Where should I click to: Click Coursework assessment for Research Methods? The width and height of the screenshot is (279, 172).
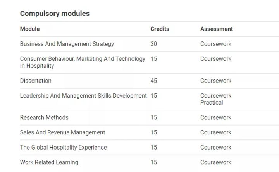tap(215, 118)
